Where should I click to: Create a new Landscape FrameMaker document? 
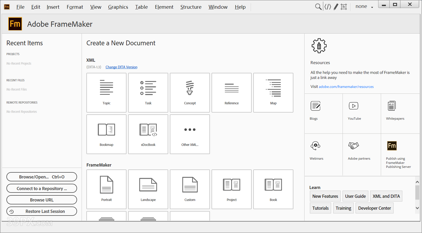coord(148,189)
